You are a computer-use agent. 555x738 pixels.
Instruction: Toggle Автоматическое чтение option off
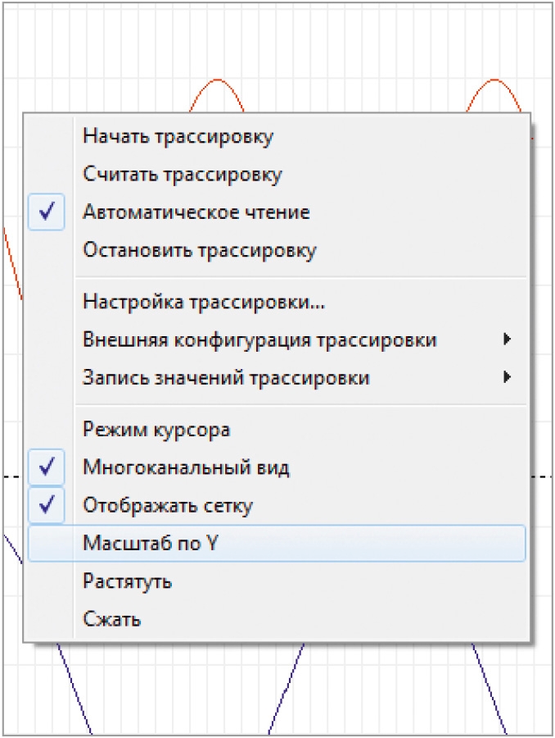click(277, 212)
